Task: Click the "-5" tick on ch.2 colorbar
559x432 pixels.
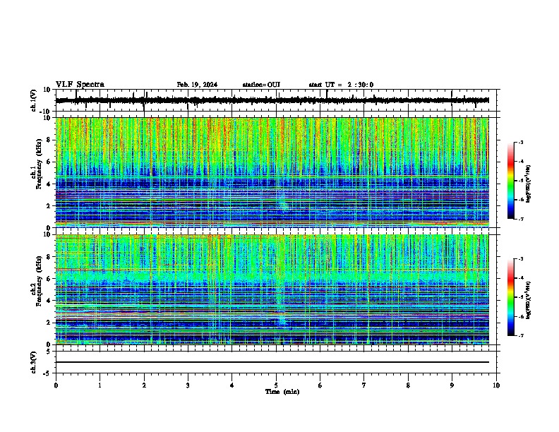Action: click(x=520, y=297)
